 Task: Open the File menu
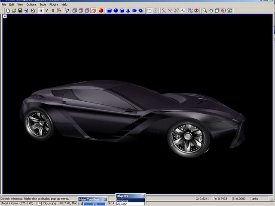pyautogui.click(x=4, y=4)
